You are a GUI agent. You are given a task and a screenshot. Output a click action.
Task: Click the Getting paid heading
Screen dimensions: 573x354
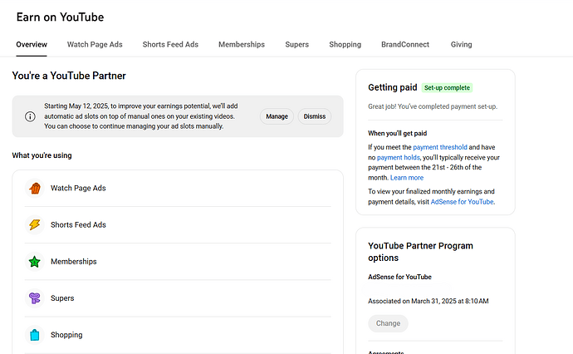click(393, 87)
